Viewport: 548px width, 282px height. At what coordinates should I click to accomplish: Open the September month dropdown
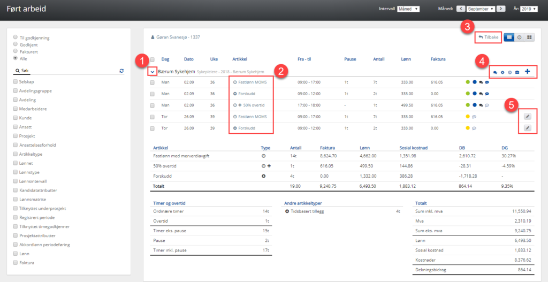(481, 9)
